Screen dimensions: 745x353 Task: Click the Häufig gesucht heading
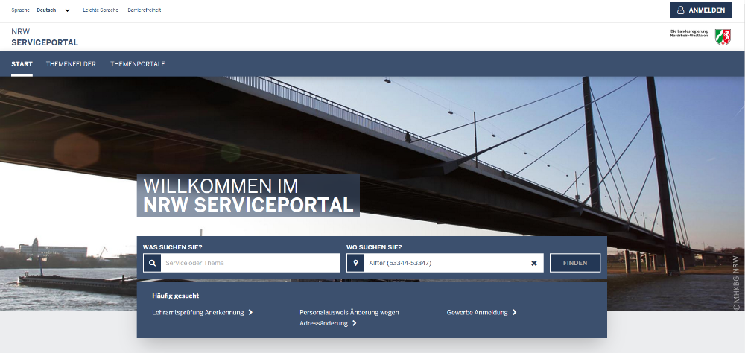click(175, 296)
